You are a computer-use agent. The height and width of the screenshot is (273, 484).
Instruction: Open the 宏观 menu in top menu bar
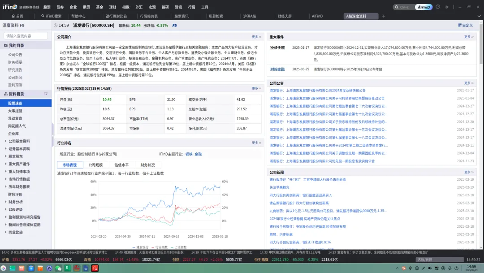(152, 7)
